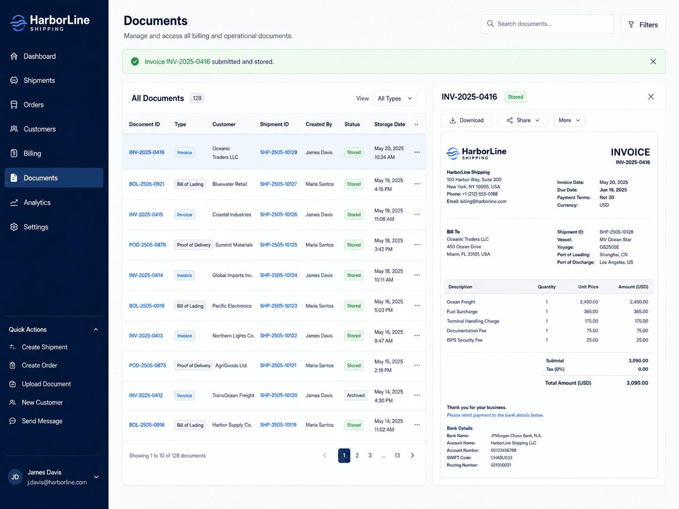This screenshot has height=509, width=679.
Task: Open document POD-2505-0876
Action: click(x=147, y=245)
